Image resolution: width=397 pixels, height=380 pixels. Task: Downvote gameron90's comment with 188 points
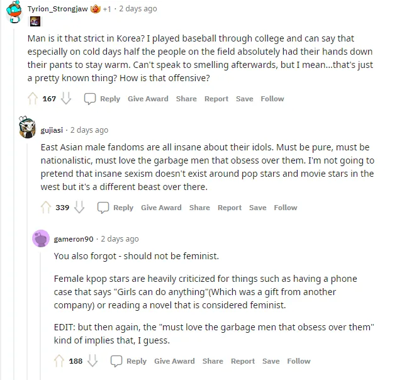[x=92, y=361]
